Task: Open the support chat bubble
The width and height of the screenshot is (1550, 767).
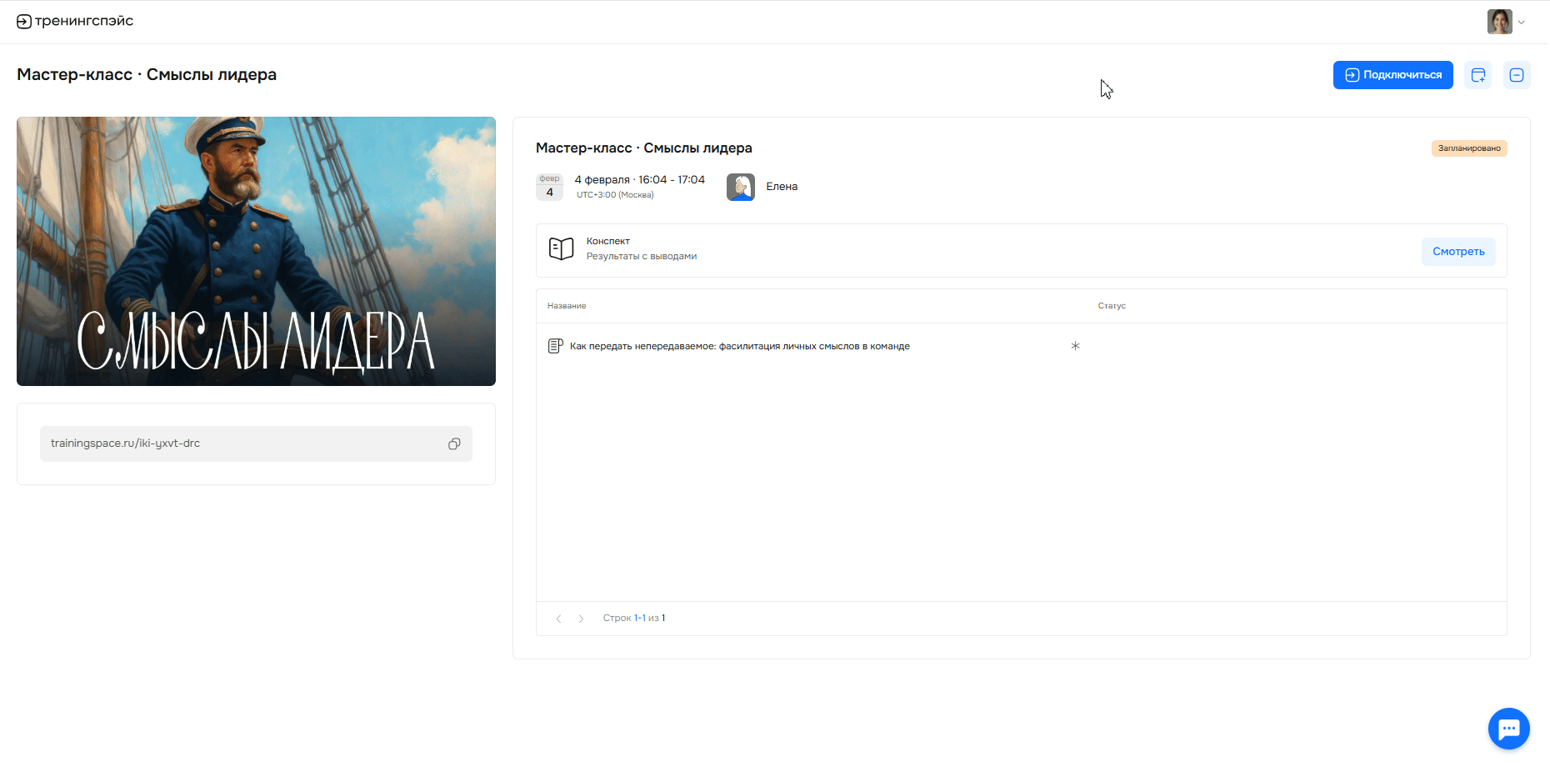Action: [x=1508, y=729]
